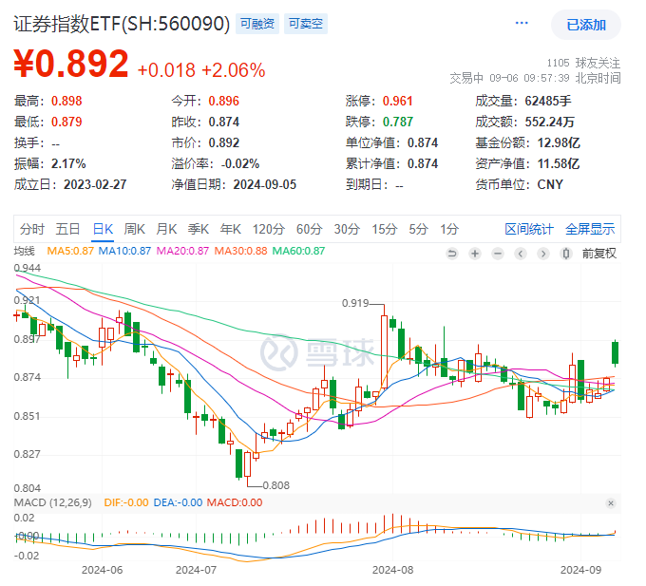Viewport: 646px width, 586px height.
Task: Close the MACD indicator panel
Action: click(x=611, y=502)
